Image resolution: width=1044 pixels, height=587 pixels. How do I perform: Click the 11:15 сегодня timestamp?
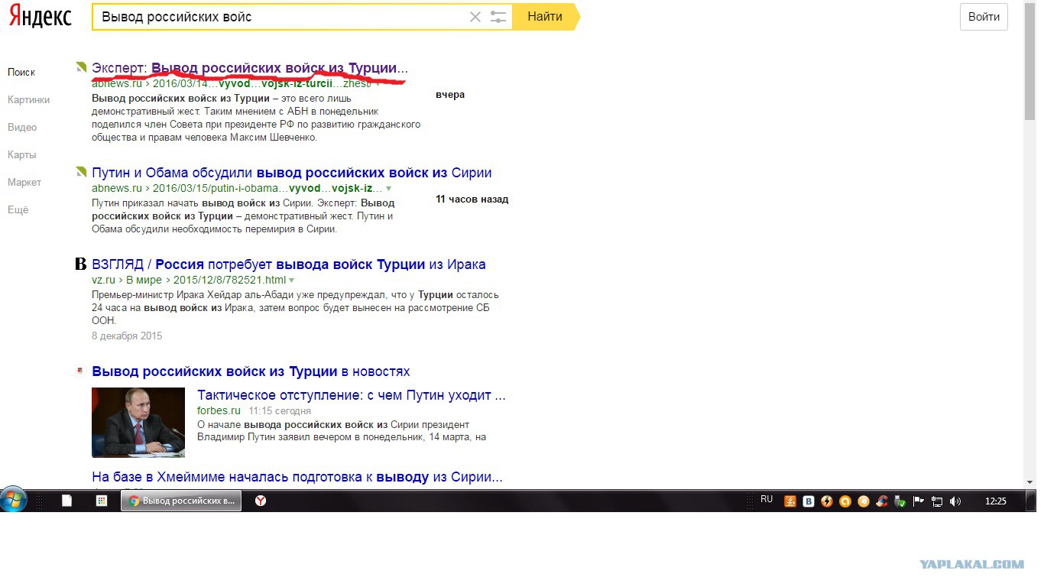[280, 410]
